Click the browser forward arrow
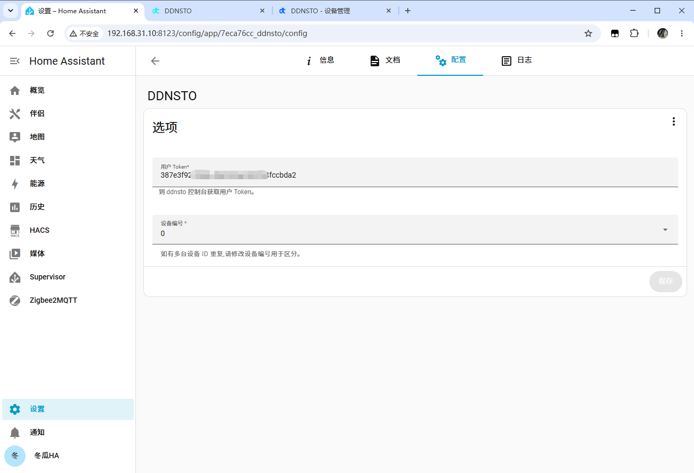Viewport: 694px width, 473px height. tap(31, 33)
